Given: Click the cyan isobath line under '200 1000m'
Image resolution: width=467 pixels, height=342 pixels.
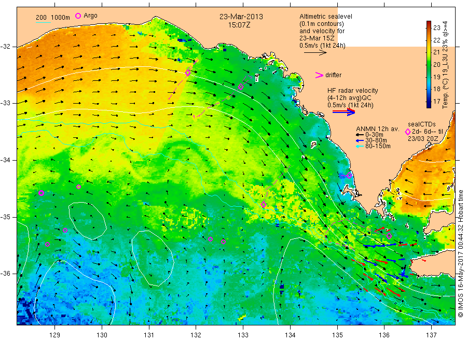Looking at the screenshot, I should point(43,22).
